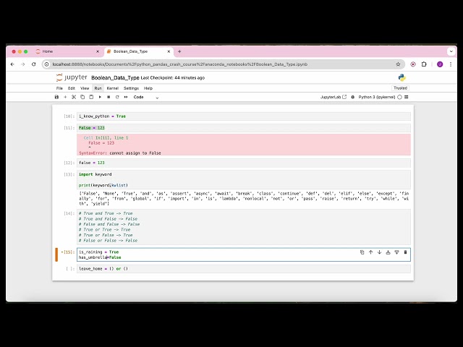Open the Edit menu
This screenshot has width=463, height=347.
click(x=72, y=88)
